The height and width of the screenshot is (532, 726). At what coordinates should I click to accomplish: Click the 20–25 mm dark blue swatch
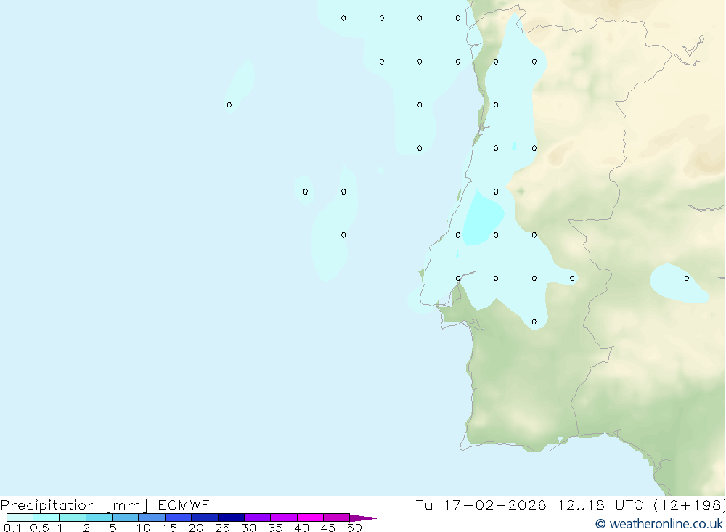(205, 517)
